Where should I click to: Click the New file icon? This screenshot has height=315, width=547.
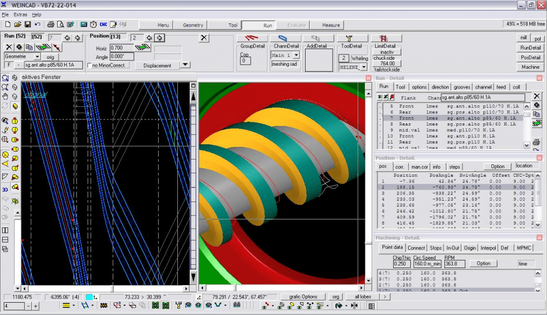click(7, 25)
